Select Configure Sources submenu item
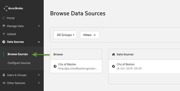This screenshot has height=91, width=180. pos(19,63)
